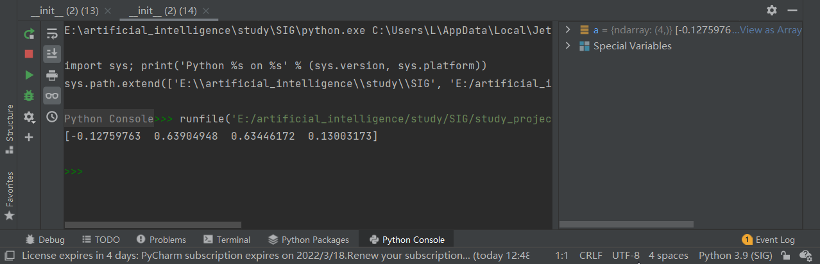Attach the debugger using the bug icon
This screenshot has height=264, width=820.
click(x=29, y=95)
